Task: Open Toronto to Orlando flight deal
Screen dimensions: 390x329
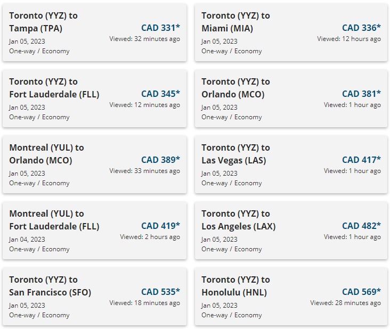Action: [x=291, y=98]
